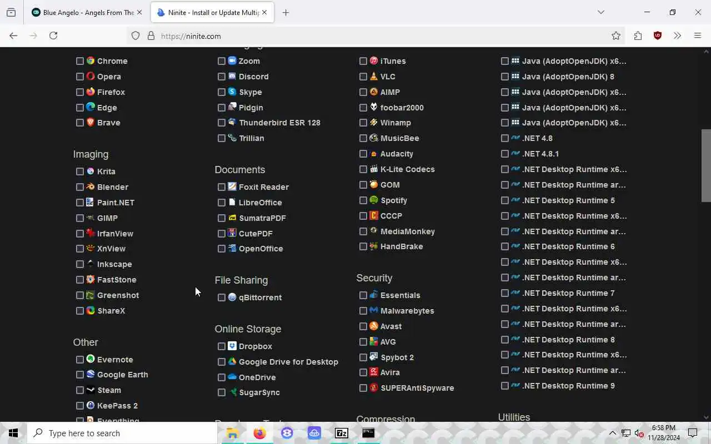Click the .NET Desktop Runtime 9 label
This screenshot has height=444, width=711.
568,386
